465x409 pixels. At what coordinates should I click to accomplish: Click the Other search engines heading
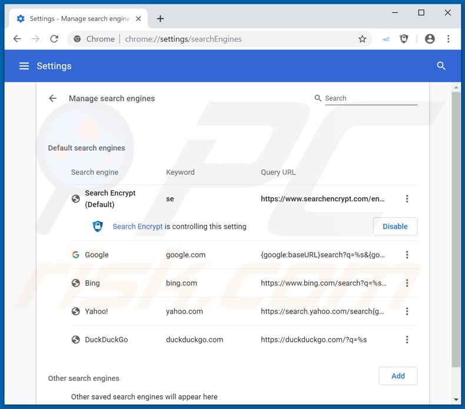pos(84,378)
